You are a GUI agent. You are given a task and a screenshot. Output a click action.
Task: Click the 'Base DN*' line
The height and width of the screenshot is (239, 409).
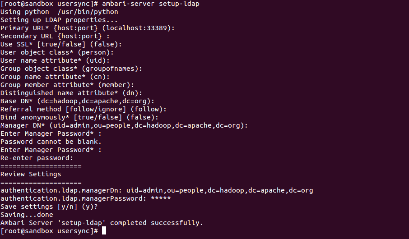tap(77, 101)
